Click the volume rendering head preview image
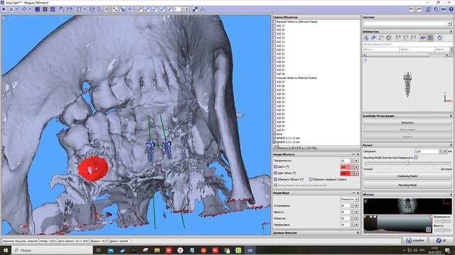 tap(407, 206)
